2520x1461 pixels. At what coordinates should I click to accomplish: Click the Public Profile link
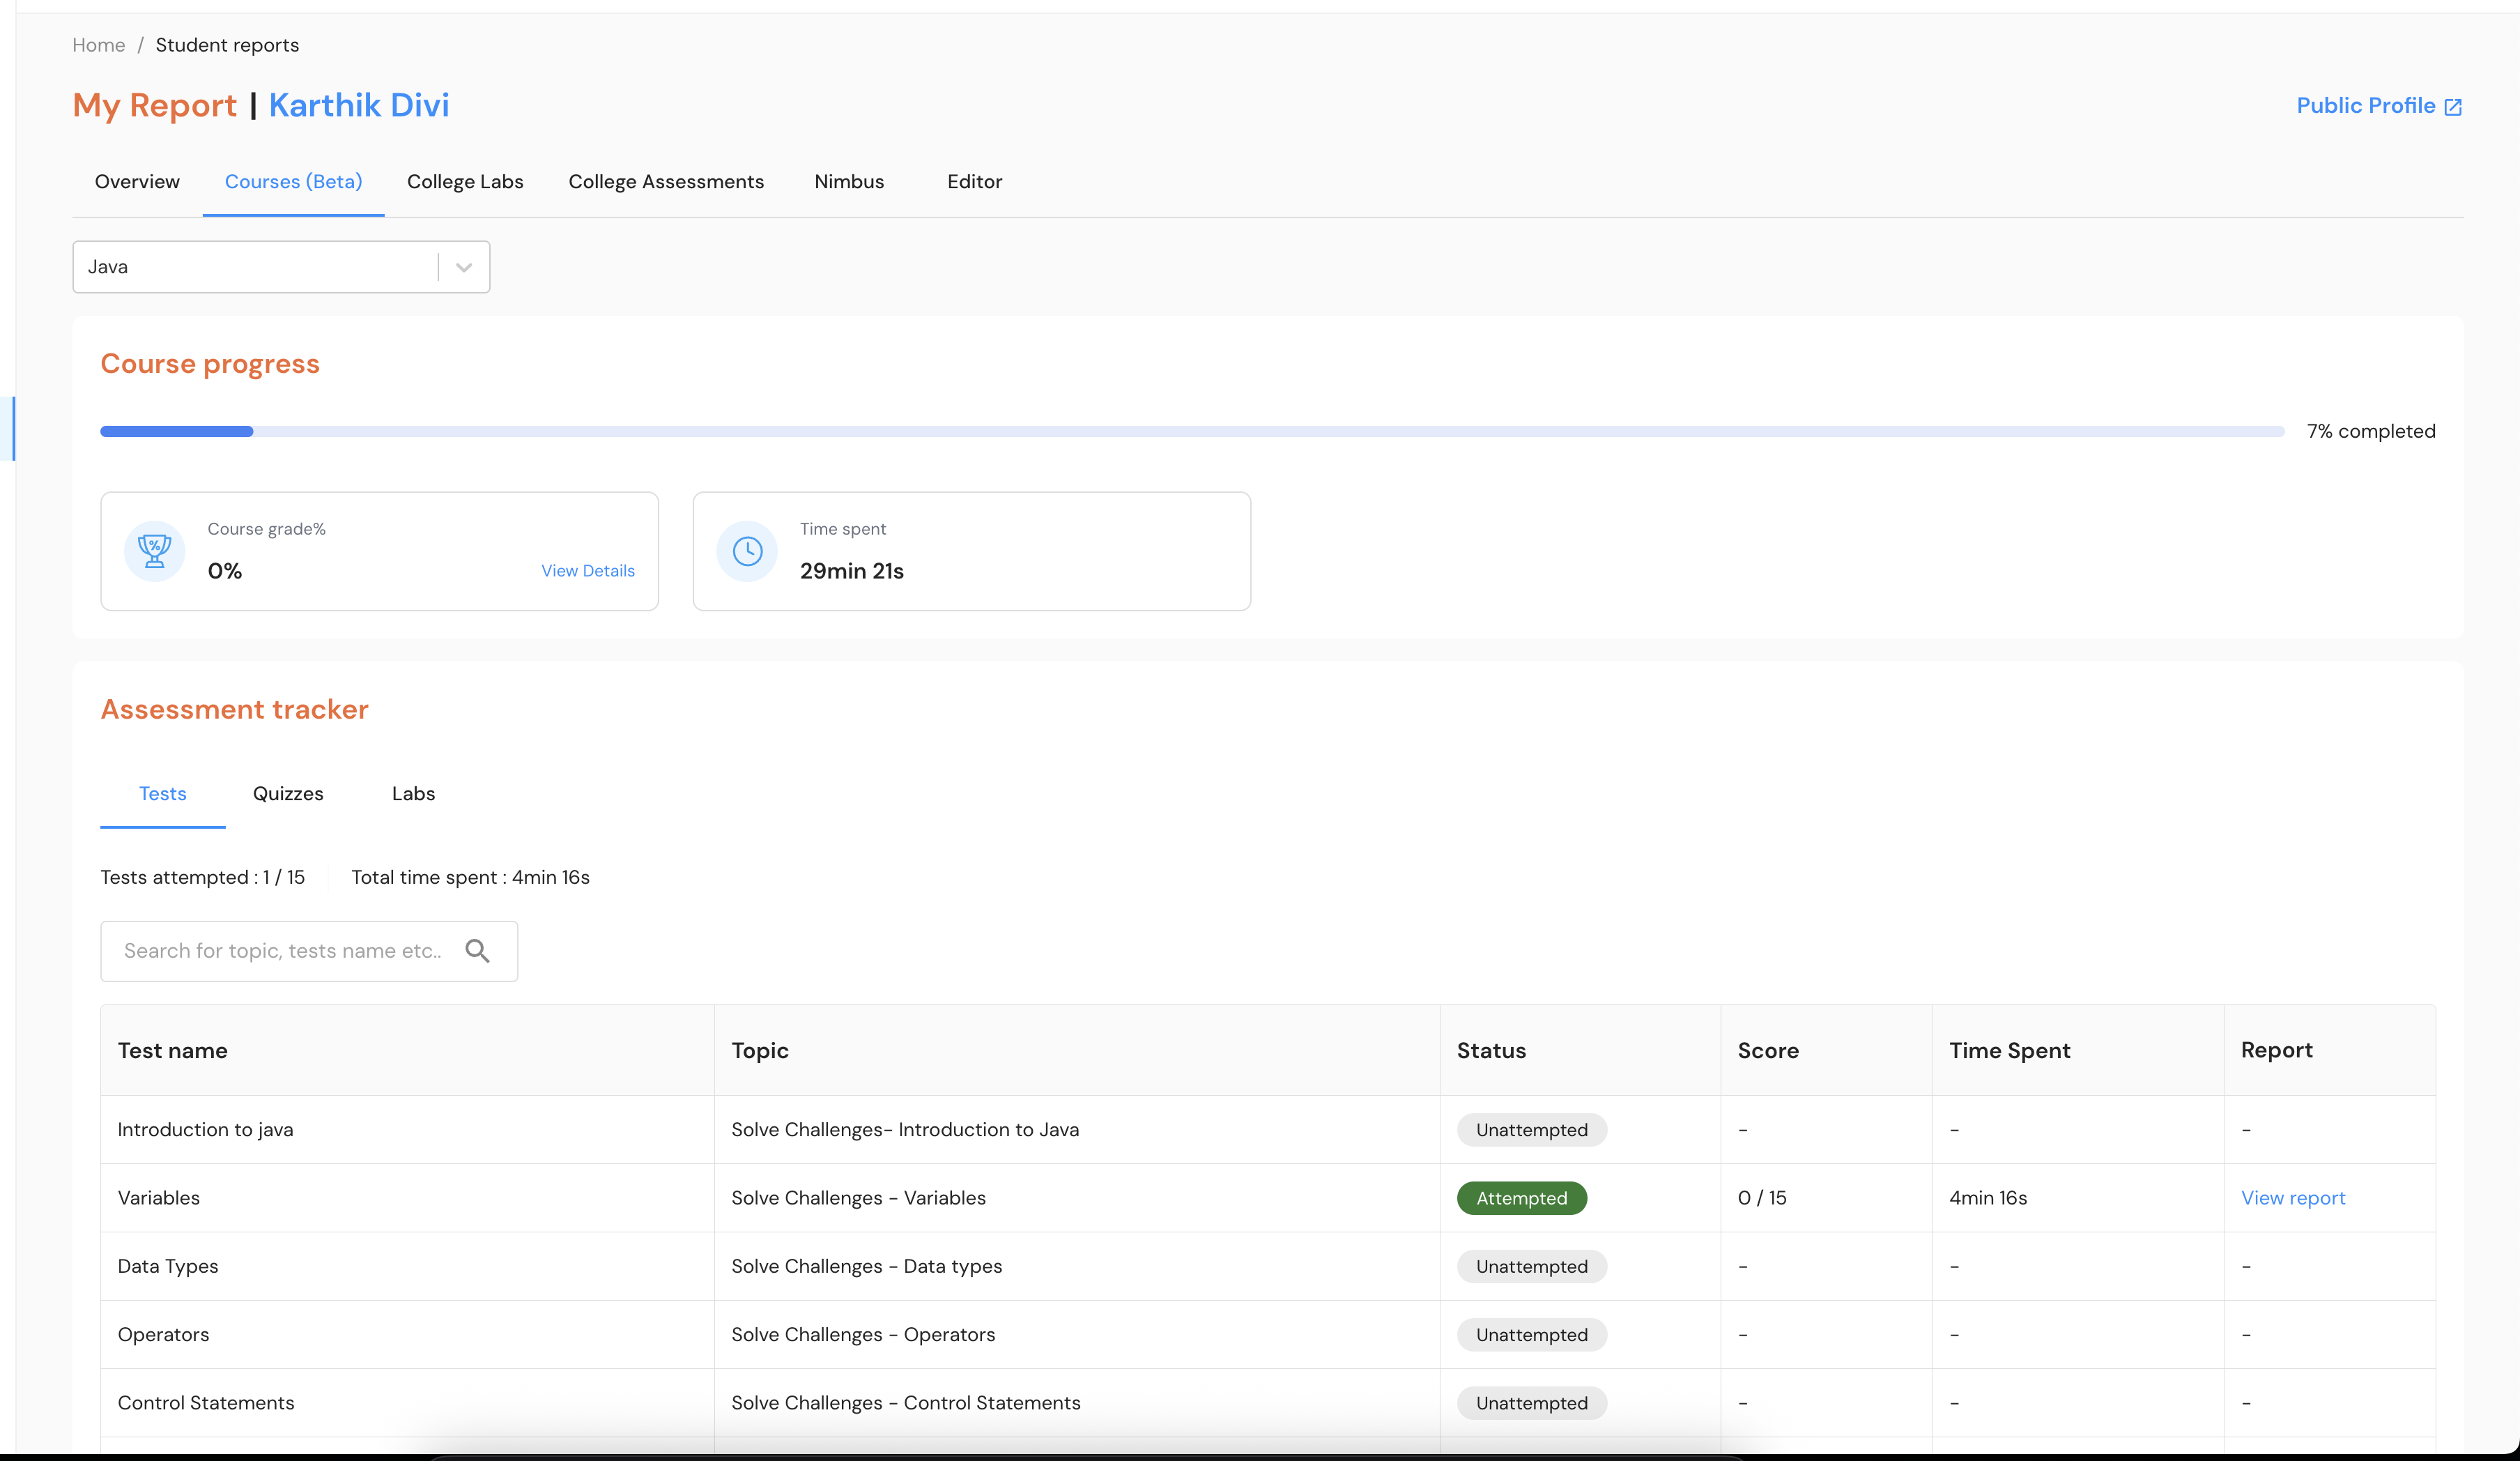point(2365,106)
